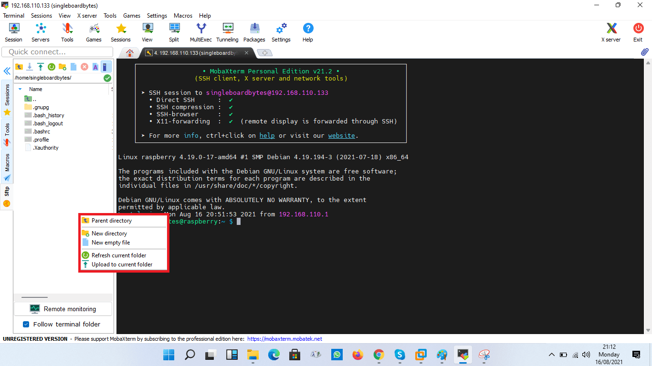
Task: Switch to the Tools side tab
Action: click(7, 134)
